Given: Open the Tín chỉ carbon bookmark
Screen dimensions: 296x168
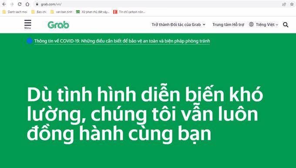Looking at the screenshot, I should point(129,12).
